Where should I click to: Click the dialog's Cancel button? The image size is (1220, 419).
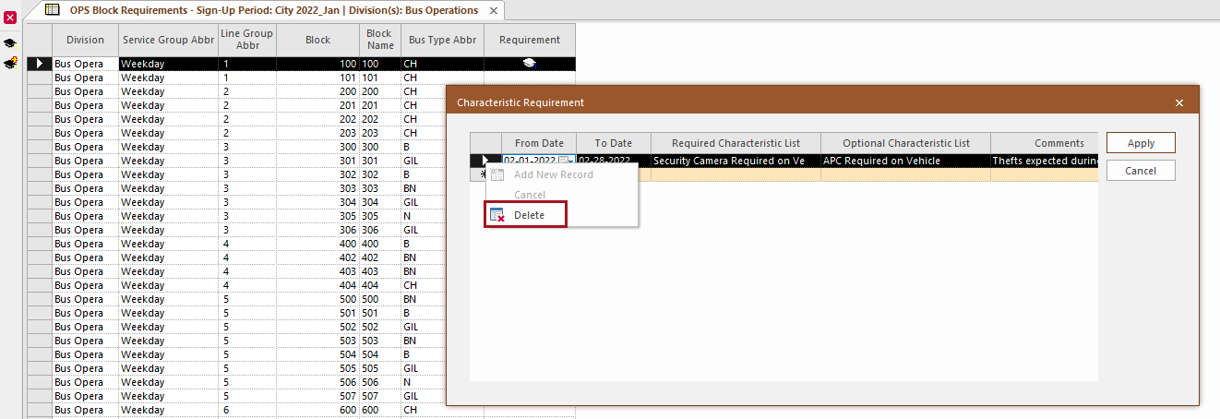(x=1141, y=171)
